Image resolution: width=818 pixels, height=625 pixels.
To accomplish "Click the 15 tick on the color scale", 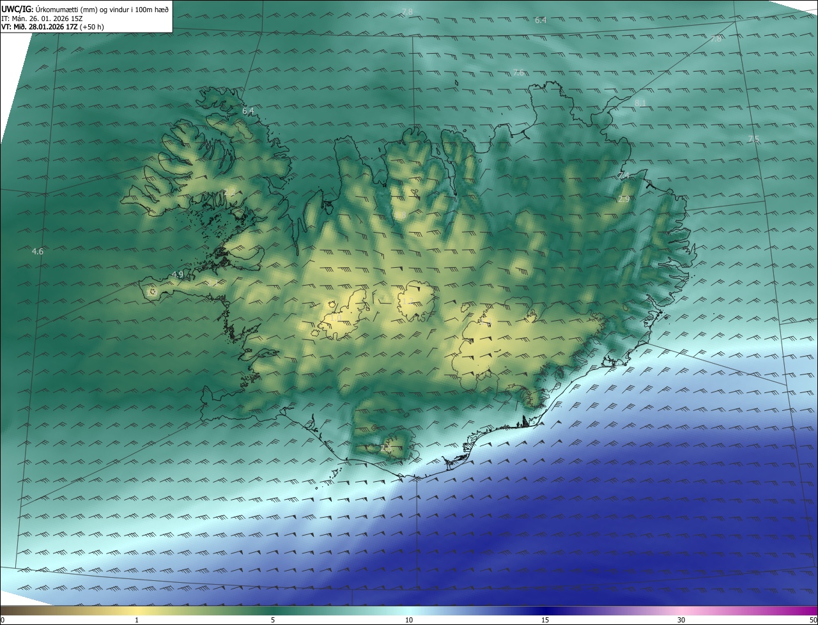I will 545,620.
